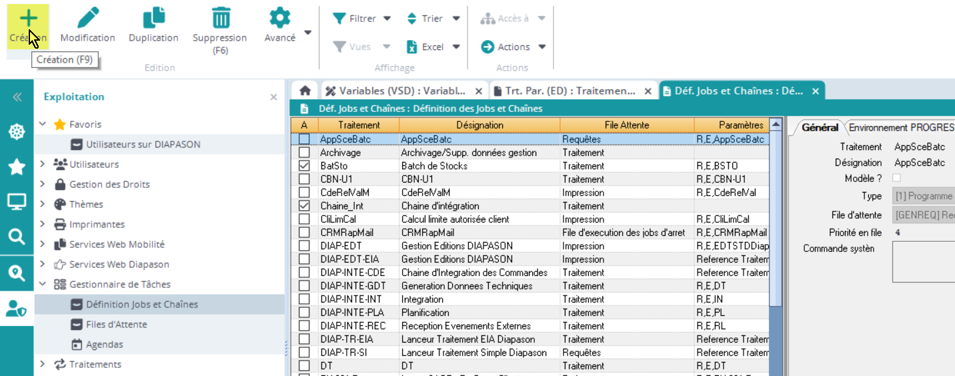Toggle the Modèle checkbox
Image resolution: width=955 pixels, height=376 pixels.
pyautogui.click(x=896, y=178)
